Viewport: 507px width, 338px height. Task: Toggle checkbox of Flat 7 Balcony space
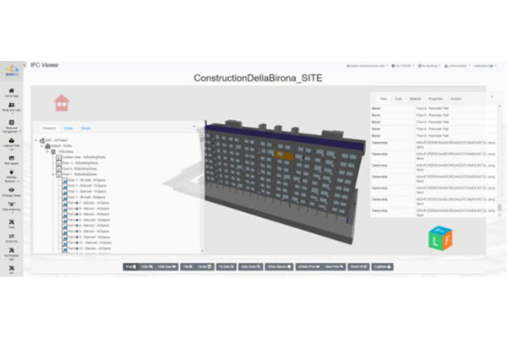coord(65,203)
